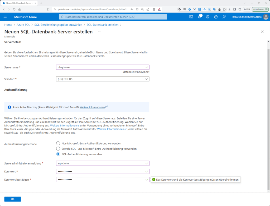Open browser downloads
The height and width of the screenshot is (206, 270).
pos(229,9)
